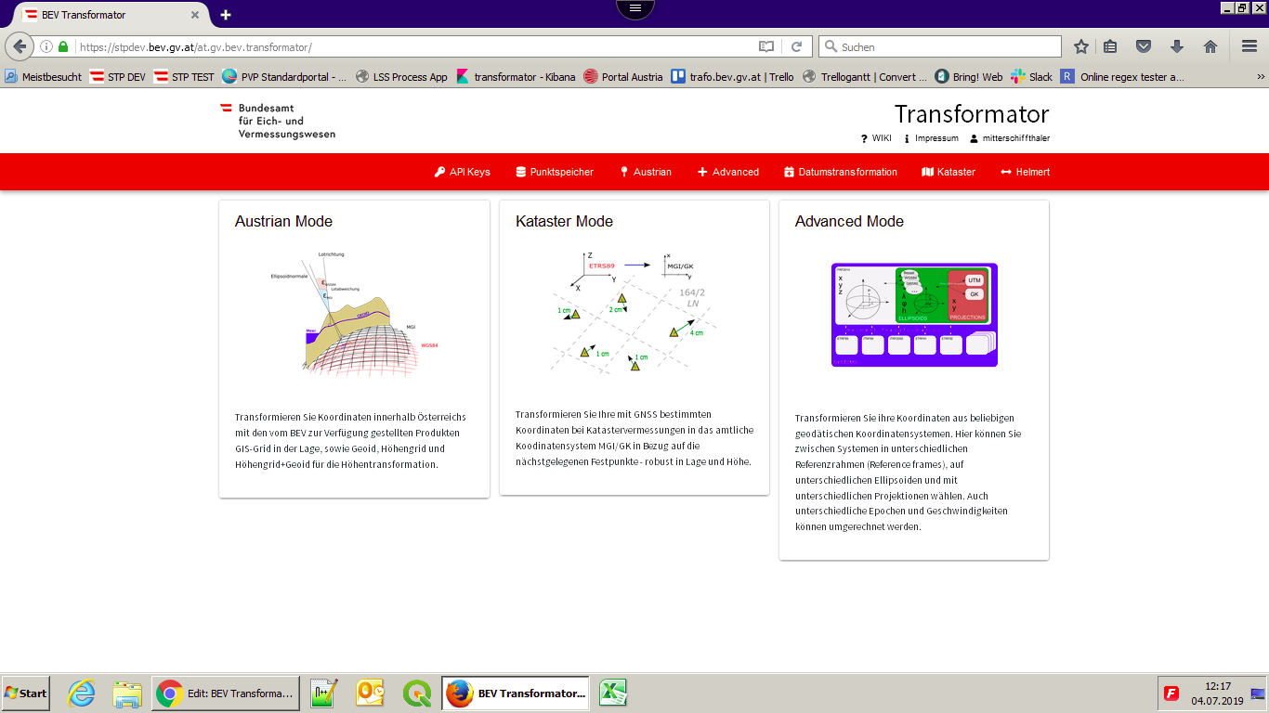Reload the current page
1269x713 pixels.
click(x=796, y=46)
